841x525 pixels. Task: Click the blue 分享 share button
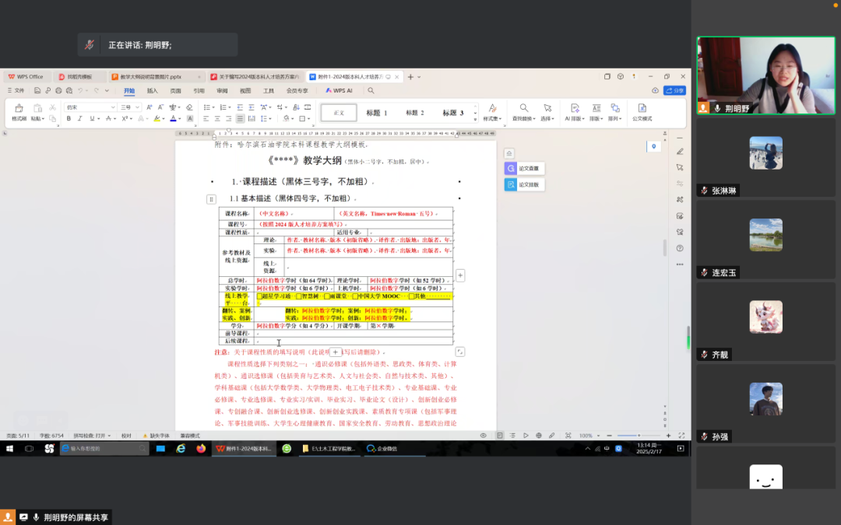point(674,90)
